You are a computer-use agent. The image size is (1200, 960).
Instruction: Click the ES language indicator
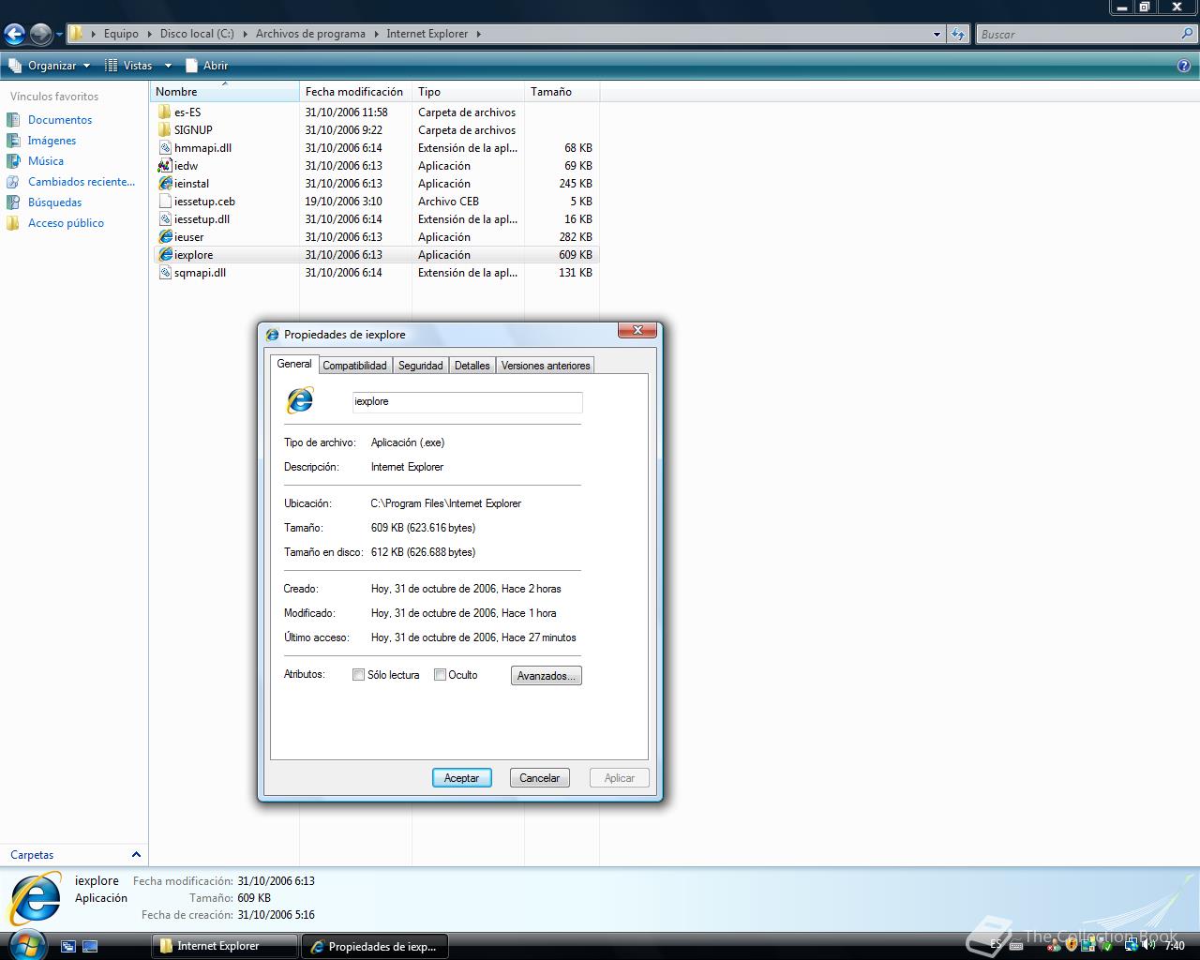[x=996, y=946]
